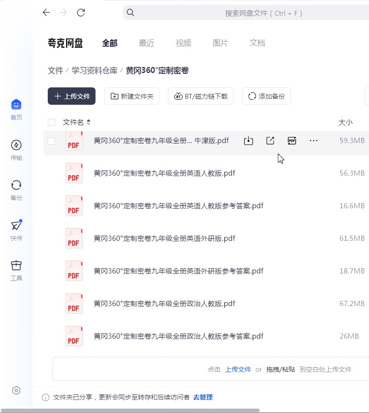
Task: Switch to the 文档 tab
Action: pos(257,43)
